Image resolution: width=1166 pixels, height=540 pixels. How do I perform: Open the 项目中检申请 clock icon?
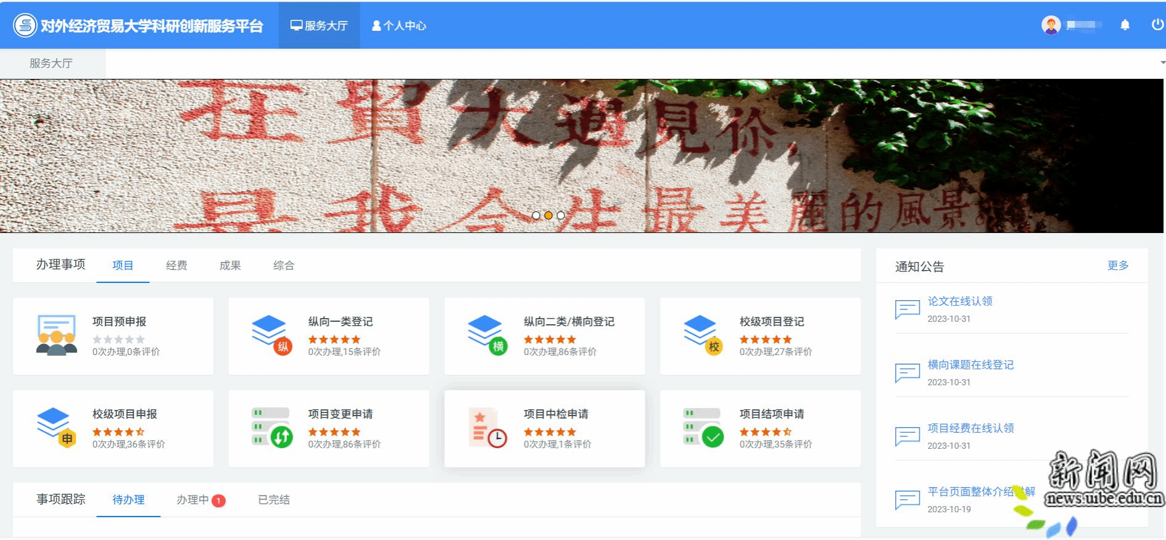tap(487, 428)
